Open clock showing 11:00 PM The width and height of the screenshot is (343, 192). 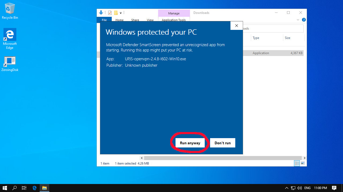click(320, 188)
